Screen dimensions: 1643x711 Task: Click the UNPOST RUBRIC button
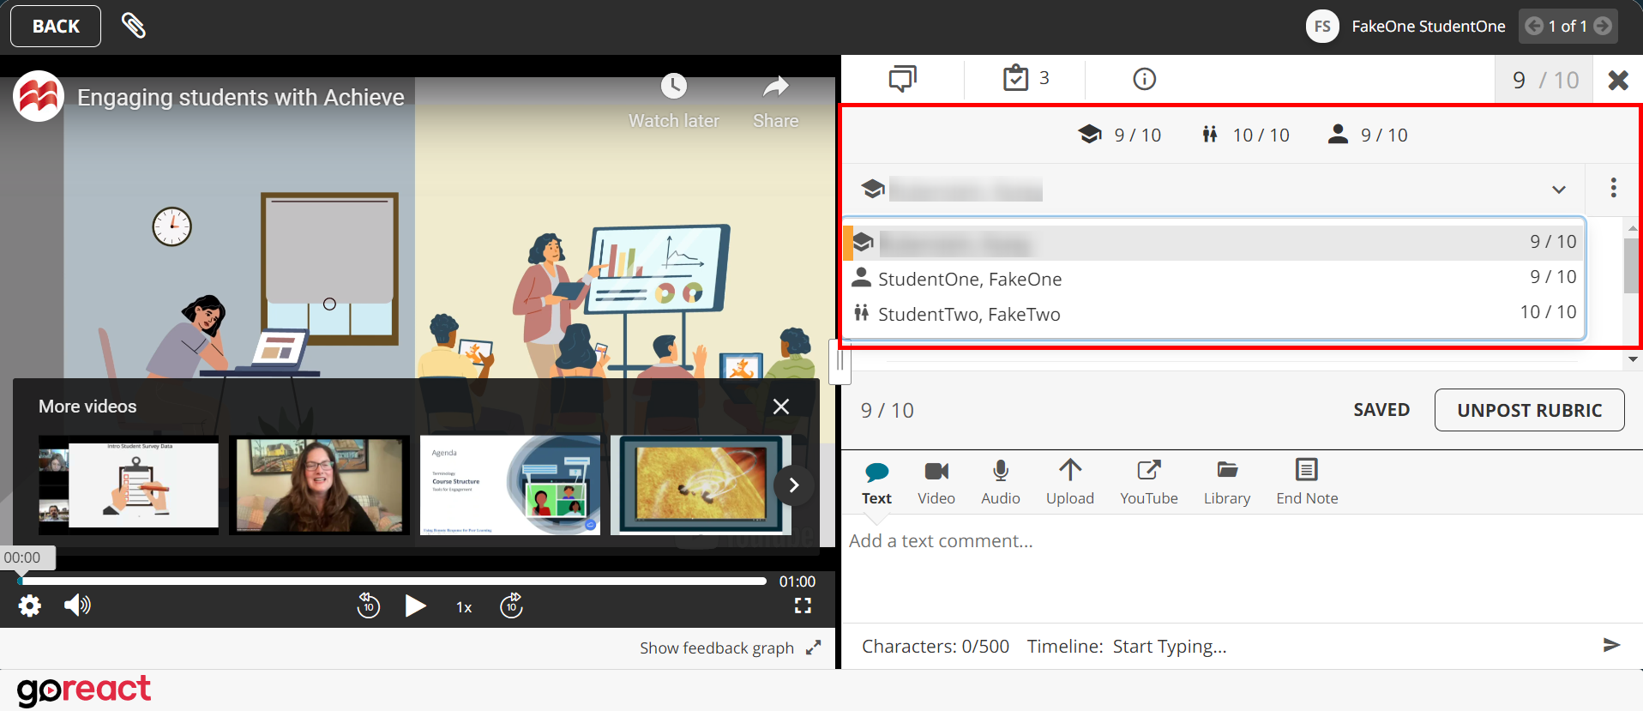pyautogui.click(x=1529, y=410)
